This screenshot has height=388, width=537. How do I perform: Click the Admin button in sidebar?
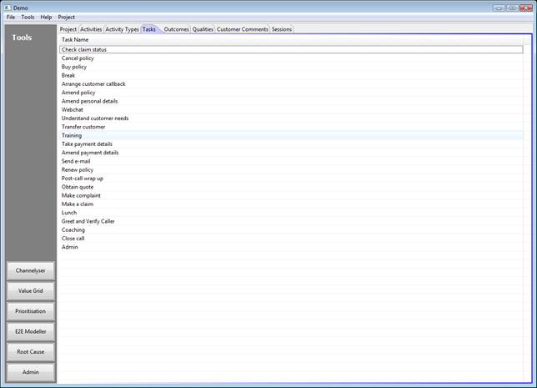(x=31, y=372)
